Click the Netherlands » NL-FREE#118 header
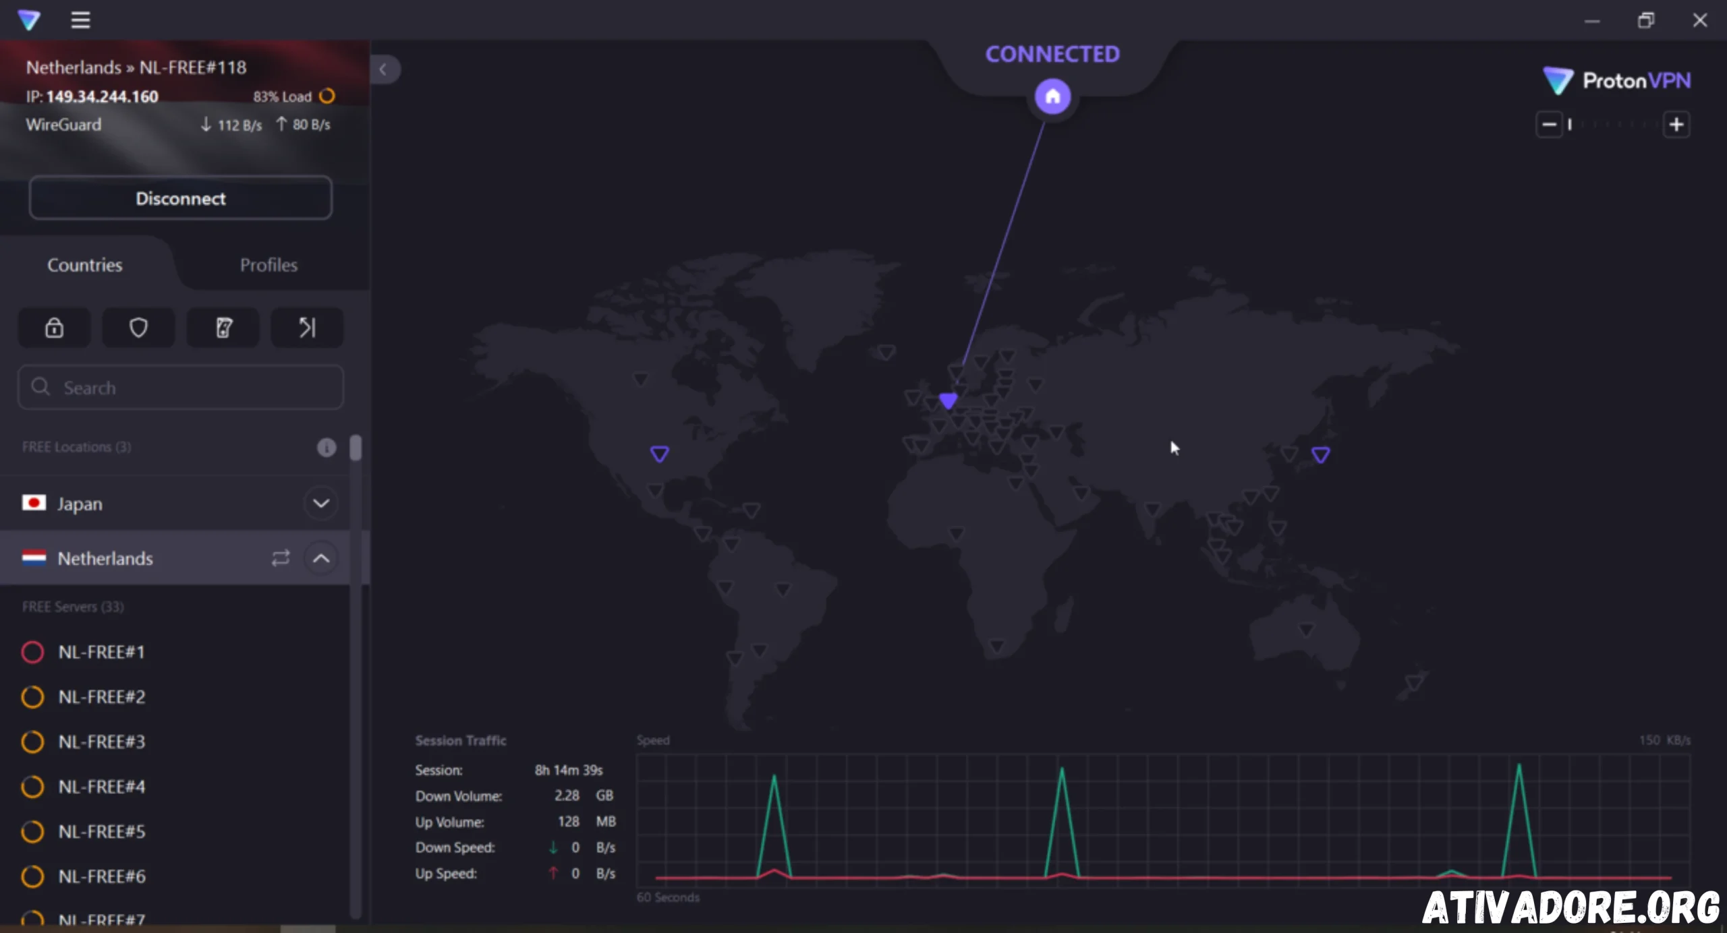The height and width of the screenshot is (933, 1727). pyautogui.click(x=136, y=67)
